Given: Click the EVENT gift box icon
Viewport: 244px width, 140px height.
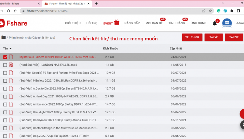Looking at the screenshot, I should (x=117, y=22).
